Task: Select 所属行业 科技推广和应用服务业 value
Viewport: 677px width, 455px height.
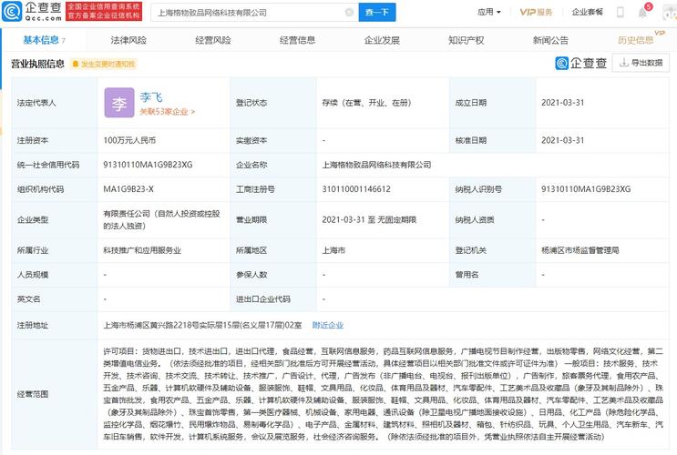Action: click(142, 250)
